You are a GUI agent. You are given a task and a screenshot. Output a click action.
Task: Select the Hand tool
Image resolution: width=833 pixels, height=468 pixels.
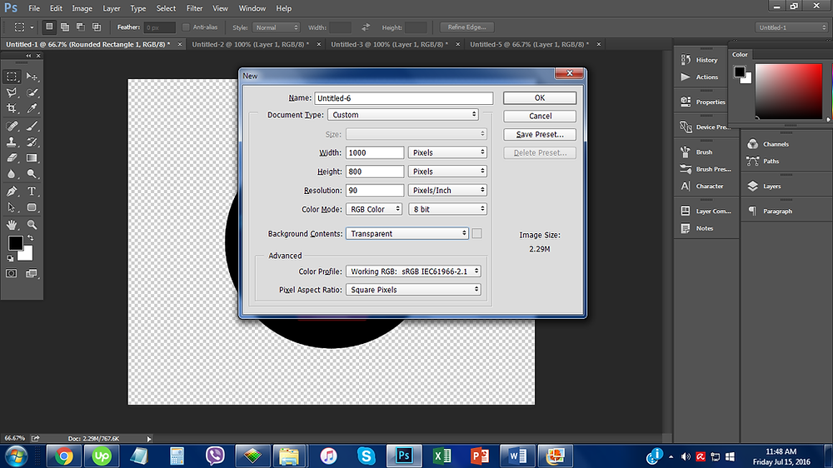tap(12, 225)
